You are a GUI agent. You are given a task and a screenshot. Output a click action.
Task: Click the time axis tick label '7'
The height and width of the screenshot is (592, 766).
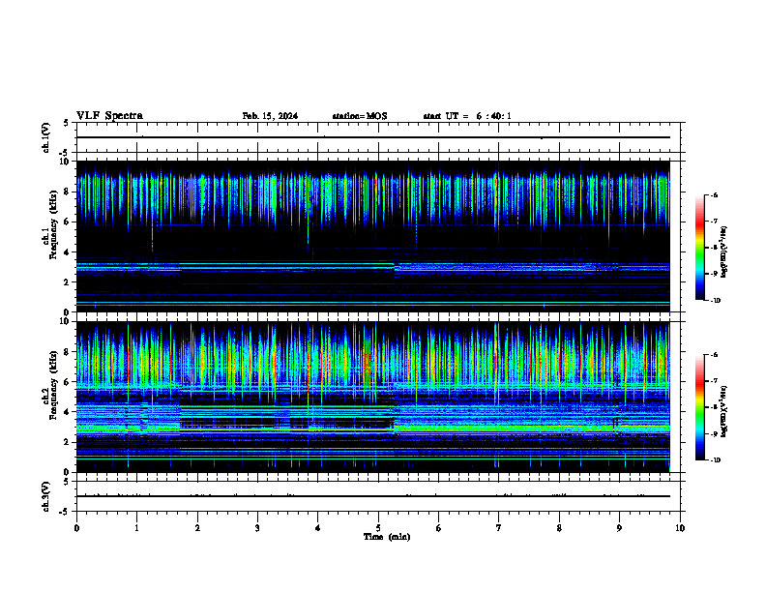pos(499,528)
